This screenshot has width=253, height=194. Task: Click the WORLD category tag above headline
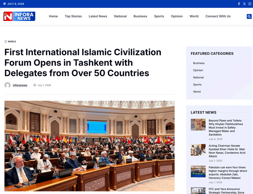click(x=12, y=42)
